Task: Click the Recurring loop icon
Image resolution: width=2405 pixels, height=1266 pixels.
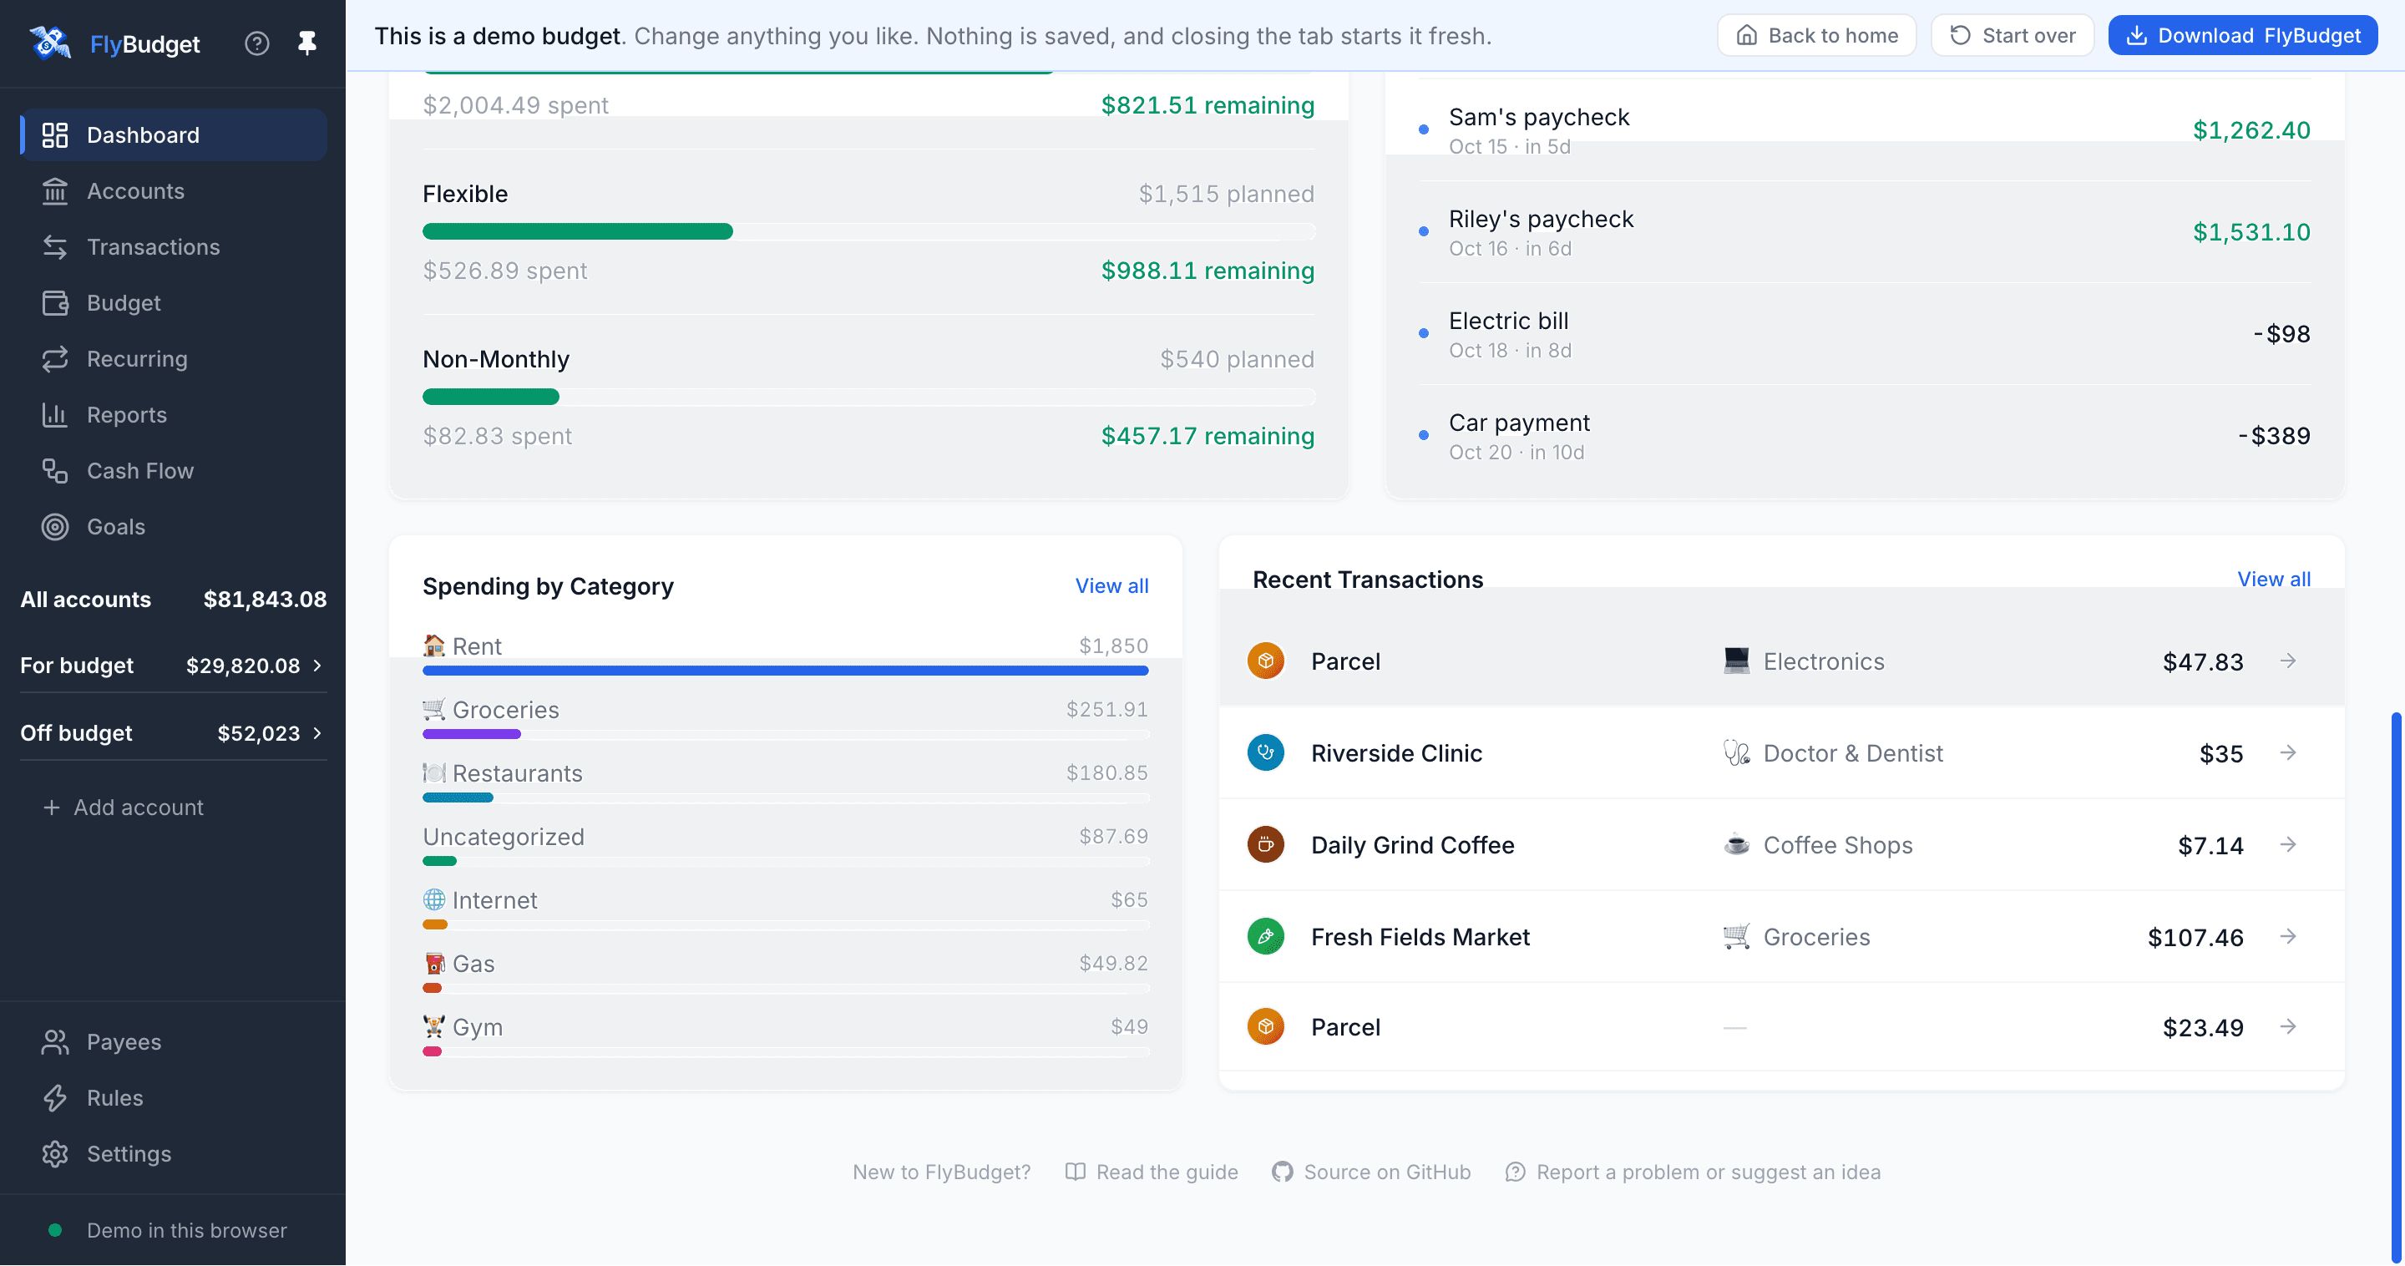Action: (55, 358)
